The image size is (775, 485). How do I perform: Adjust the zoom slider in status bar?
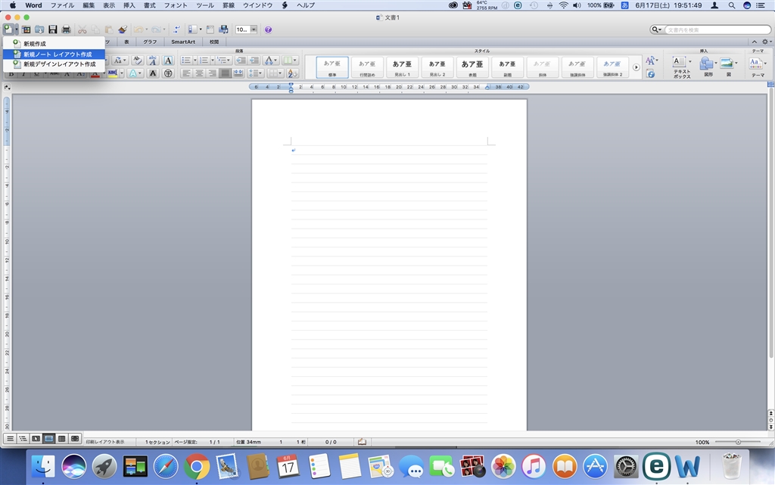[x=738, y=442]
